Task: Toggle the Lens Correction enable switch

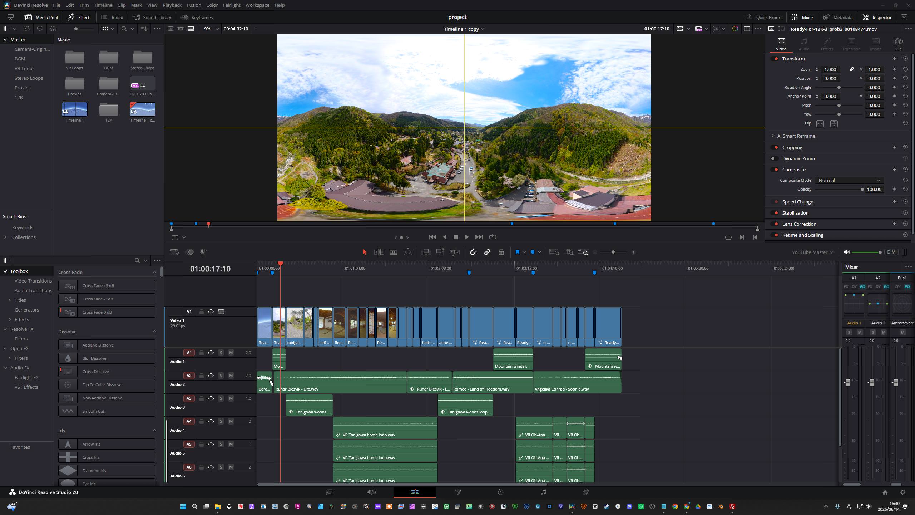Action: [x=775, y=224]
